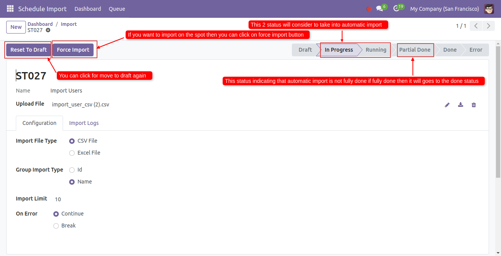Select the In Progress status stage
501x256 pixels.
coord(339,50)
